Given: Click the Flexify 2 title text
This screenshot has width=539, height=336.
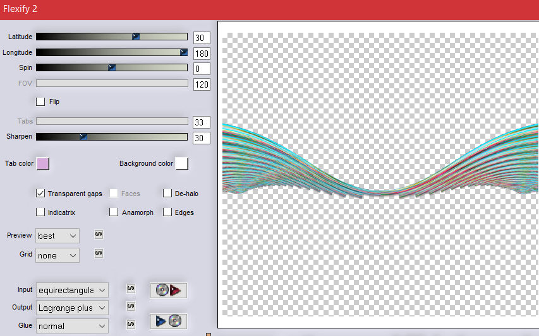Looking at the screenshot, I should [20, 9].
